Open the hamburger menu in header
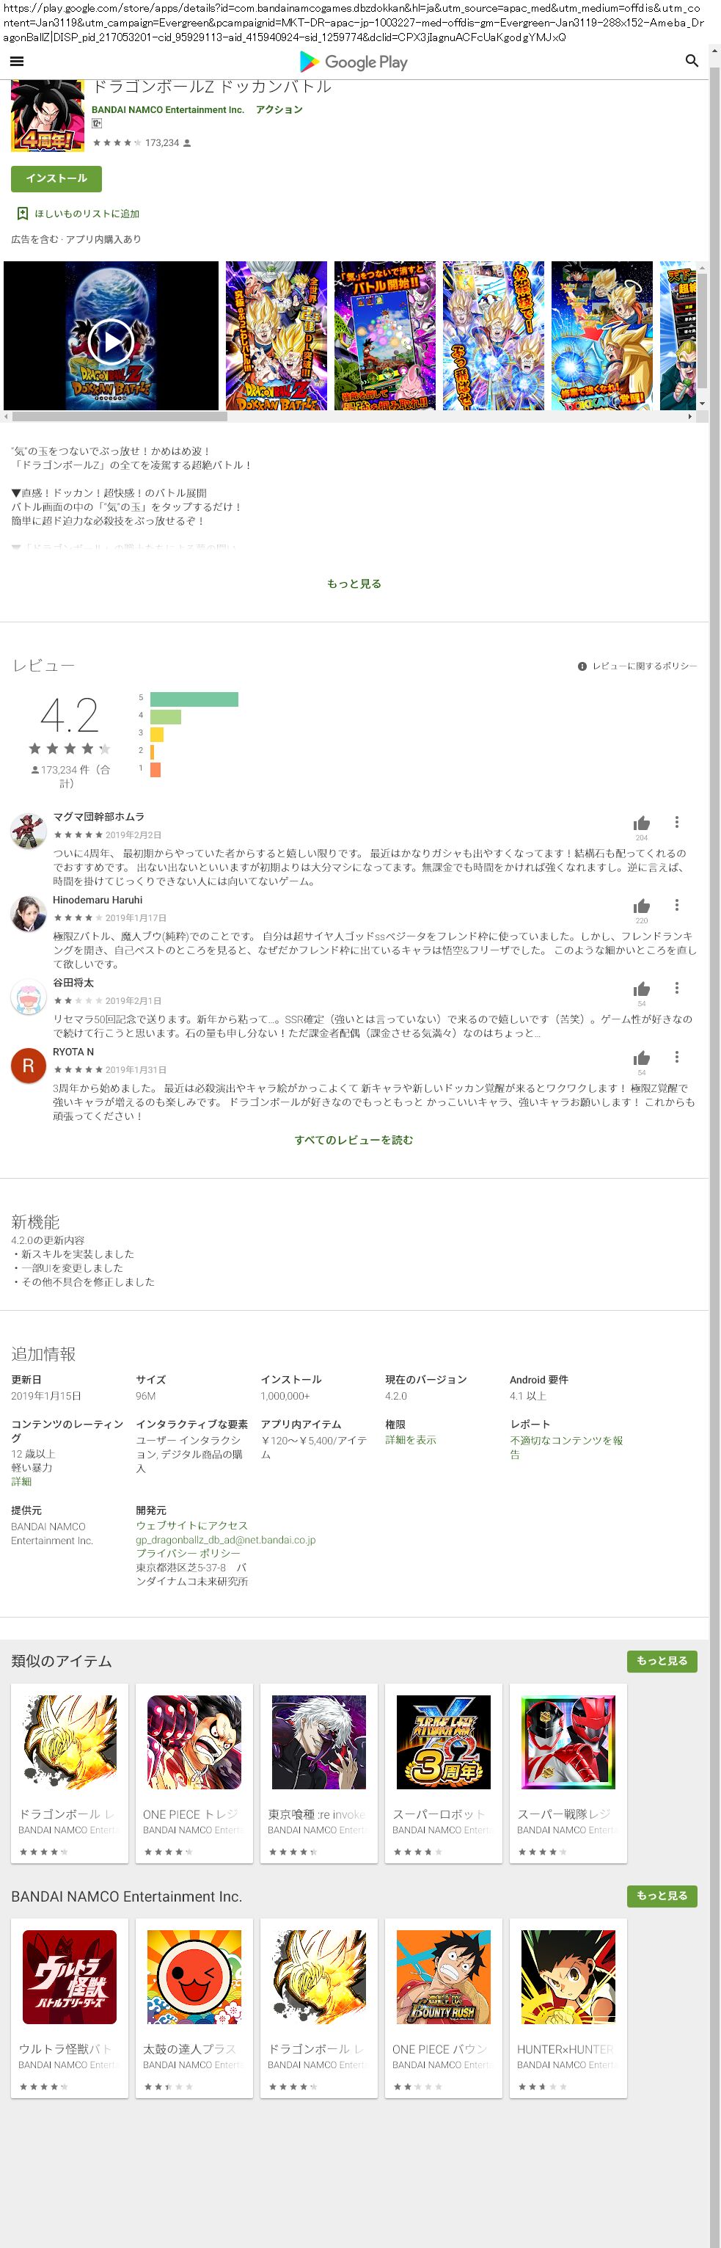The width and height of the screenshot is (721, 2248). (x=17, y=61)
